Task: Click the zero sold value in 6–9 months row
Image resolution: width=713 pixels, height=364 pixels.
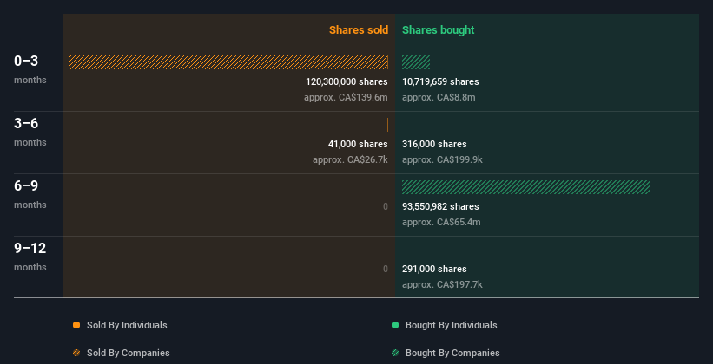Action: (x=386, y=206)
